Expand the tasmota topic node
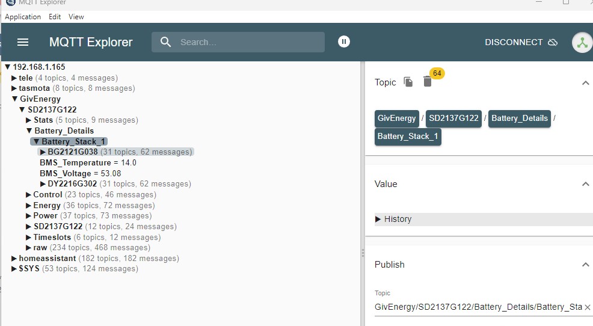 tap(14, 88)
